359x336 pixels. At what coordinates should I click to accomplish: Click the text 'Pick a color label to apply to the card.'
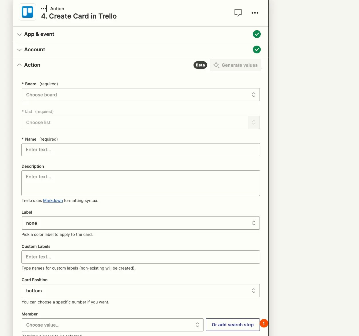57,234
